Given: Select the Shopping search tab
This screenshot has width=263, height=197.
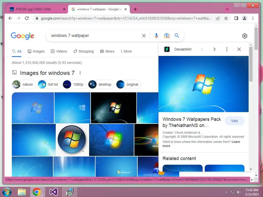Looking at the screenshot, I should point(83,51).
